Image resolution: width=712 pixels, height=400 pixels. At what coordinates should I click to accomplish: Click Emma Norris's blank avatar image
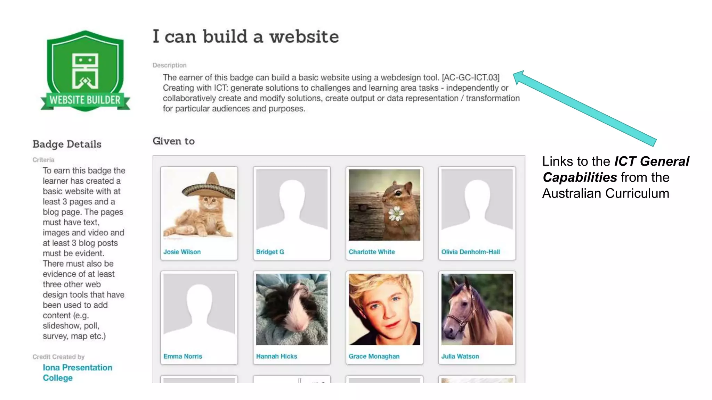[199, 309]
